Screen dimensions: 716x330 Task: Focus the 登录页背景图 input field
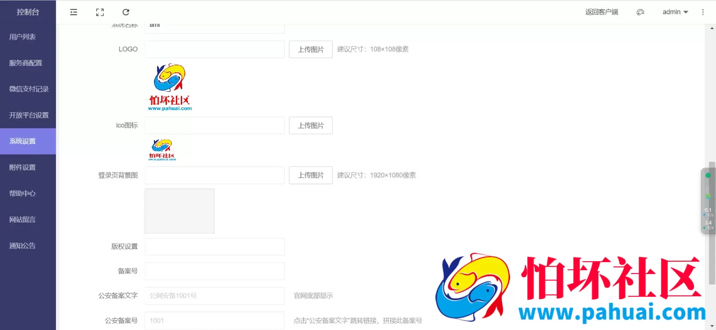(x=214, y=175)
